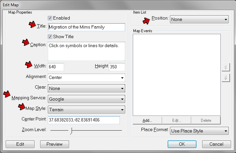Screen dimensions: 236x153
Task: Toggle the Enabled checkbox
Action: coord(50,18)
